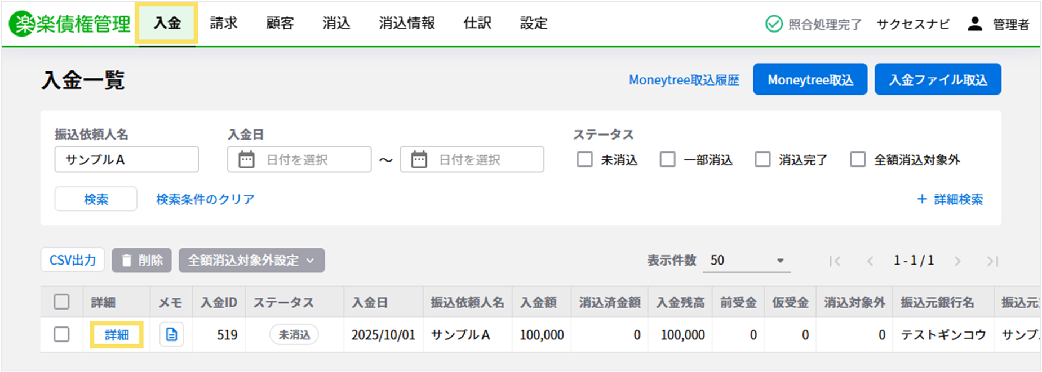
Task: Open memo icon for payment ID 519
Action: tap(171, 335)
